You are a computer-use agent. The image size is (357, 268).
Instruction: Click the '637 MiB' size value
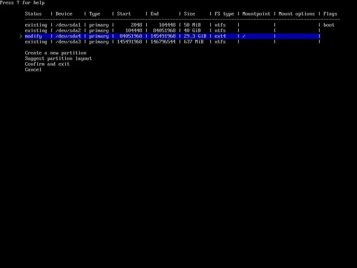193,42
